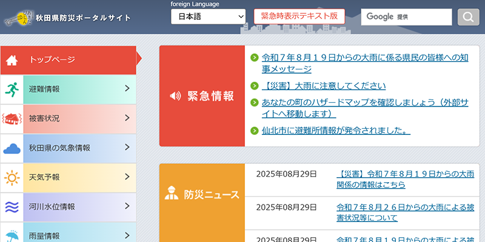This screenshot has height=242, width=485.
Task: Expand the chevron on the 被害状況 row
Action: coord(127,118)
